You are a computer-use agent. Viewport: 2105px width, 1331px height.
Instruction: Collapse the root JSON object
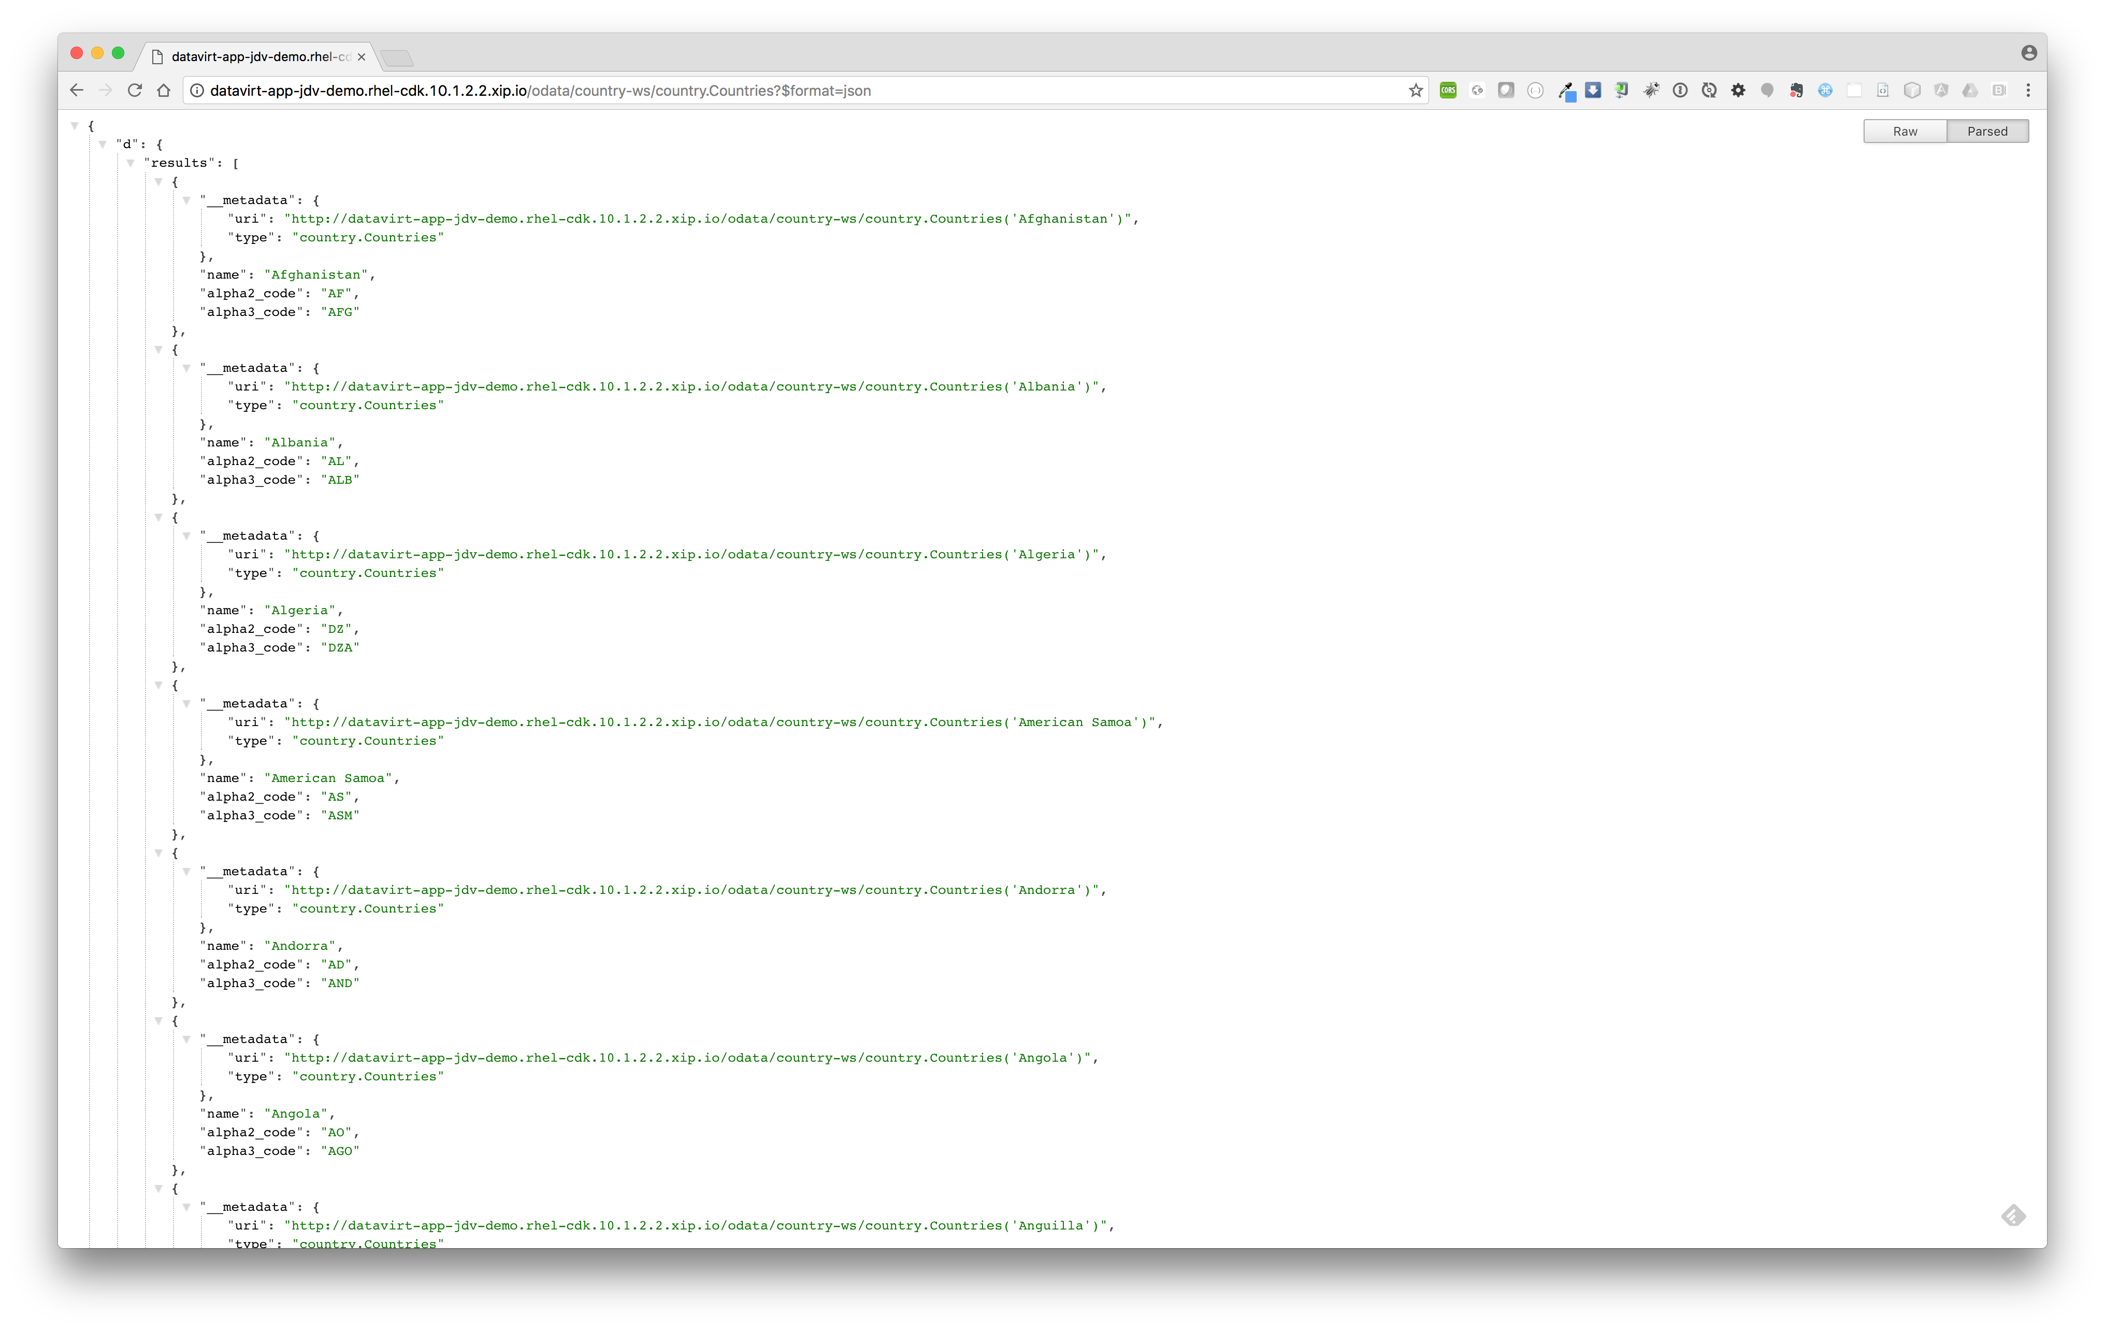click(75, 126)
